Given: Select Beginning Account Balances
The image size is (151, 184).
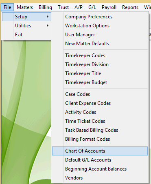Looking at the screenshot, I should click(x=100, y=169).
